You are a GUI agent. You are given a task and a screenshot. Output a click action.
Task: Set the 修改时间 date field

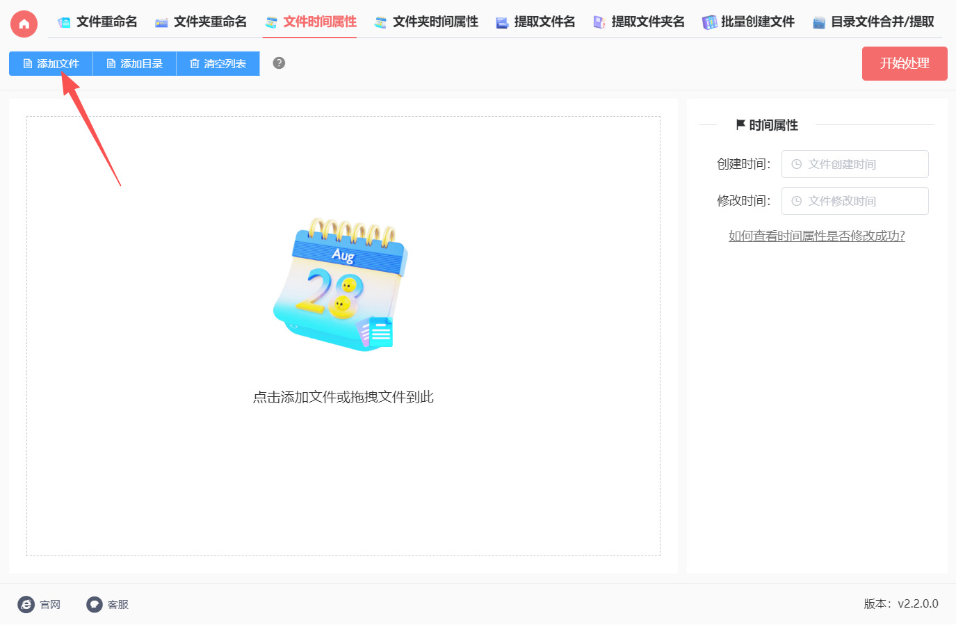(854, 201)
